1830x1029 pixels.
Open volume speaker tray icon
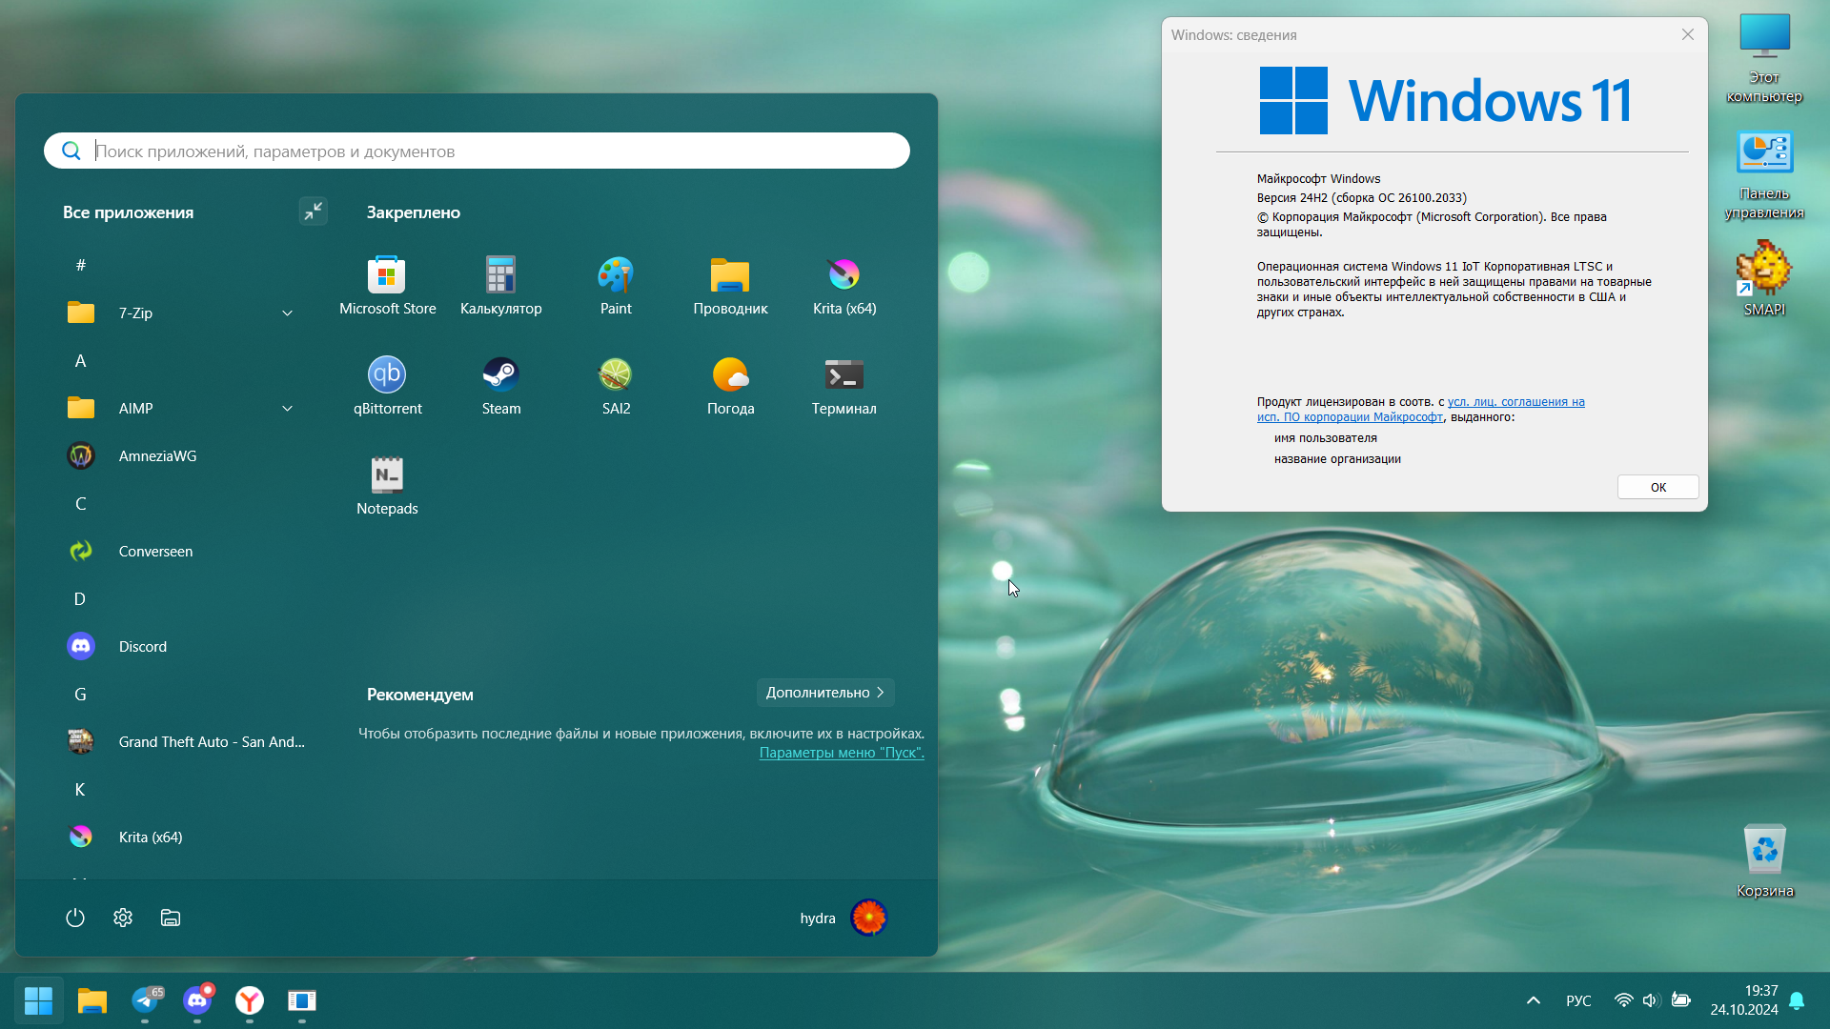click(1651, 1000)
